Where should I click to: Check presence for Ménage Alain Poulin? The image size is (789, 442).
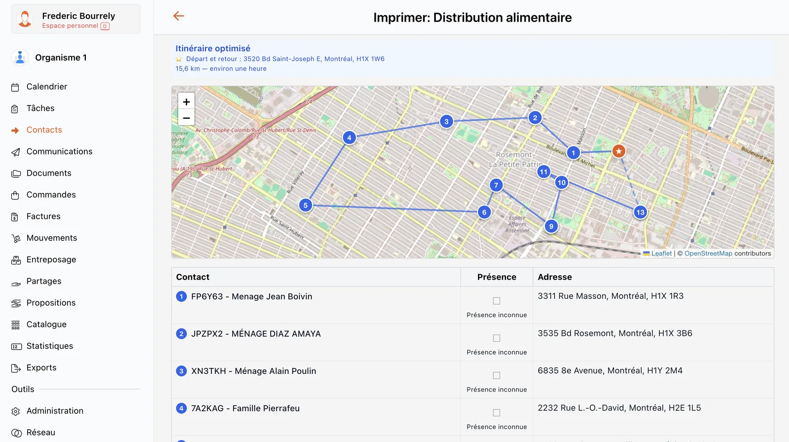pyautogui.click(x=497, y=375)
